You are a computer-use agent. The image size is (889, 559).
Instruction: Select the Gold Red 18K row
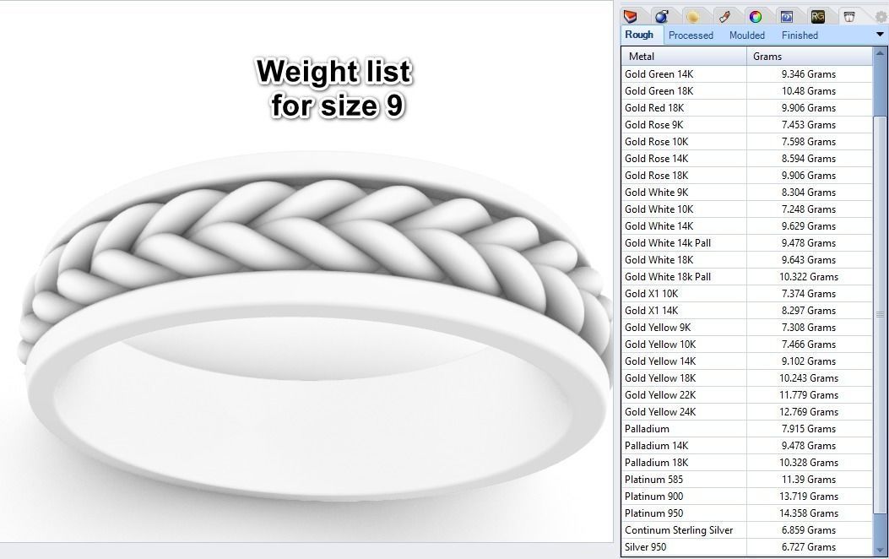[746, 108]
